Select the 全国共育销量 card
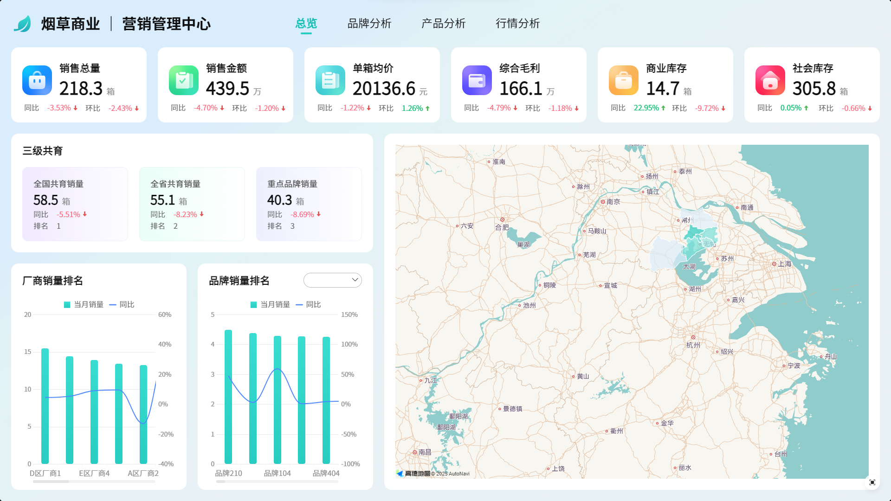Screen dimensions: 891x501 (75, 204)
